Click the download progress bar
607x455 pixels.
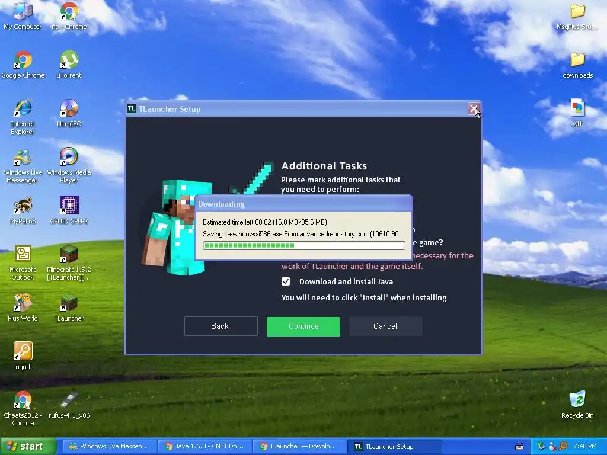pos(304,245)
